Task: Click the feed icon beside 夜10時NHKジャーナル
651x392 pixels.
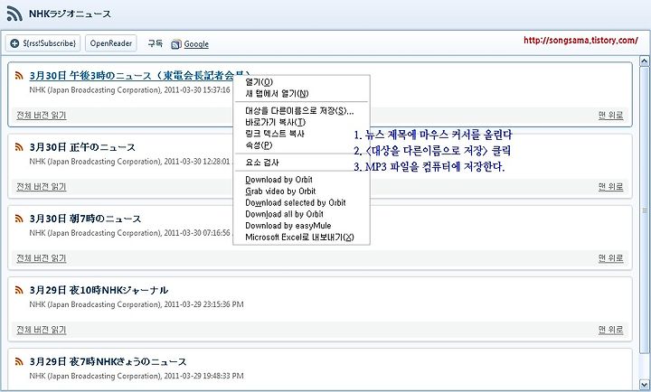Action: click(19, 290)
